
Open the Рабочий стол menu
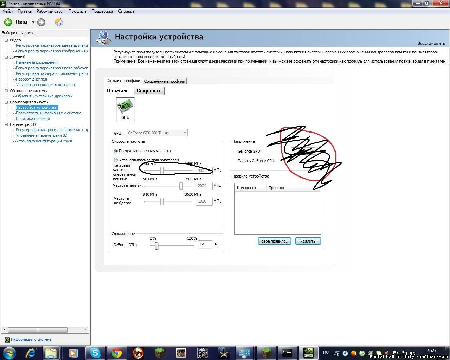tap(50, 11)
